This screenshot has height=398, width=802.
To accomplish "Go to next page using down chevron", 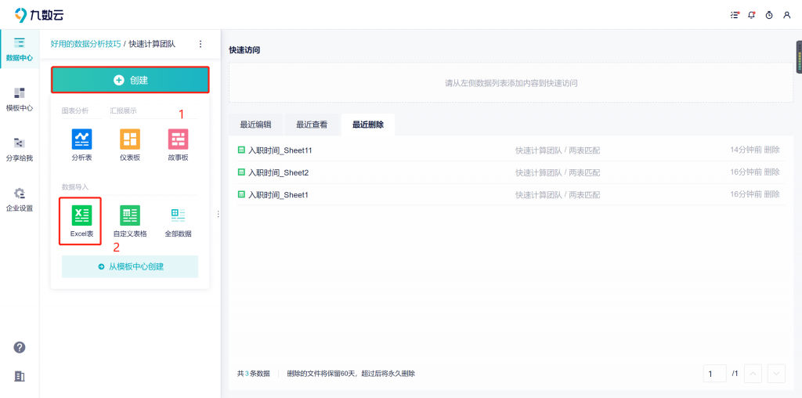I will 776,374.
